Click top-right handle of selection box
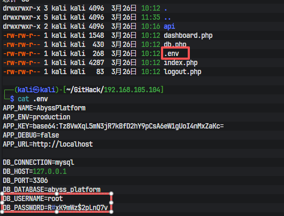Viewport: 284px width, 216px height. click(x=111, y=194)
